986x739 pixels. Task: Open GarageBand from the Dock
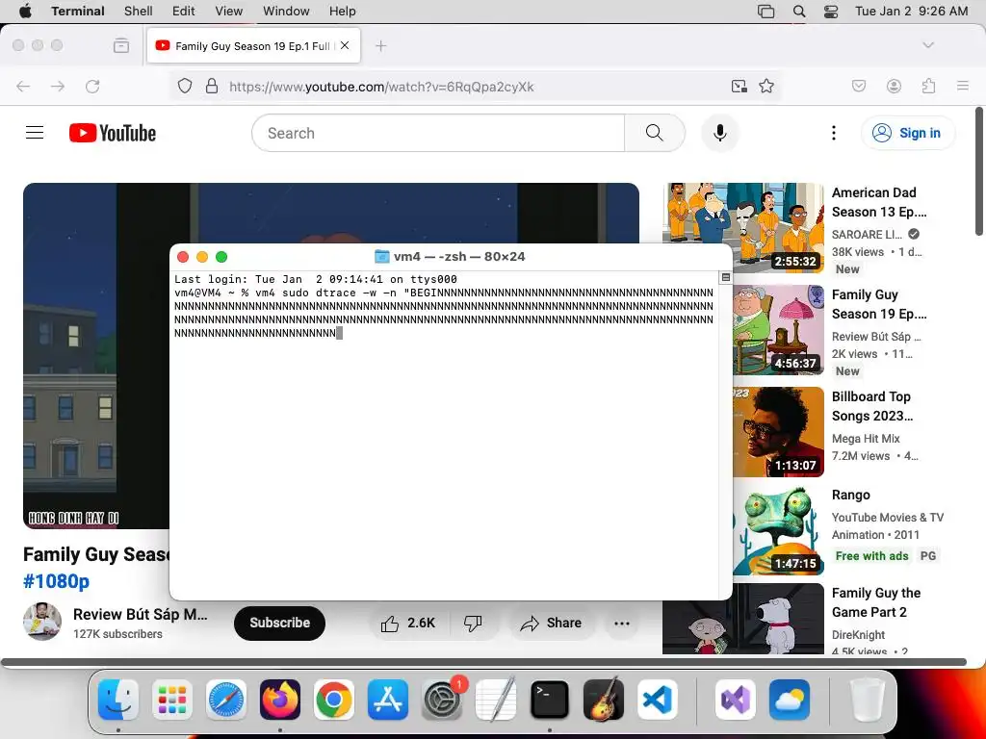tap(604, 699)
